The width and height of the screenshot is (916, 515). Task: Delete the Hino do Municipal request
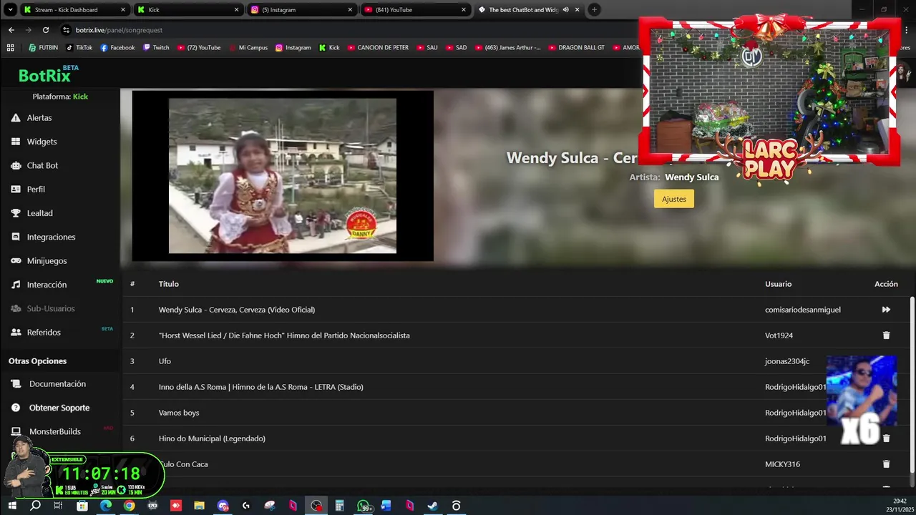pos(886,438)
